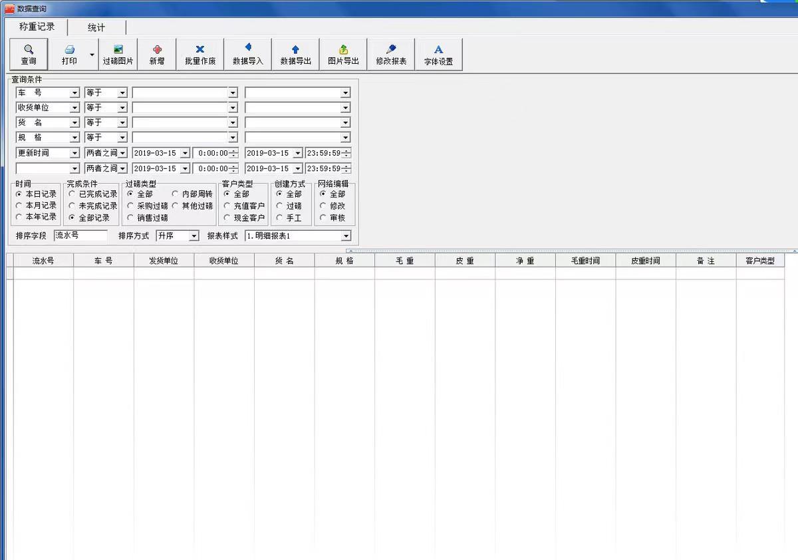Switch to the 统计 tab

[96, 27]
